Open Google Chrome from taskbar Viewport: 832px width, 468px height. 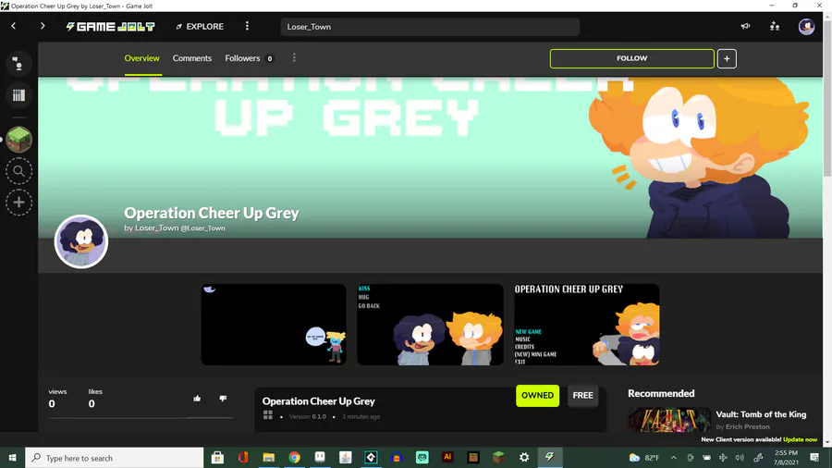(294, 458)
